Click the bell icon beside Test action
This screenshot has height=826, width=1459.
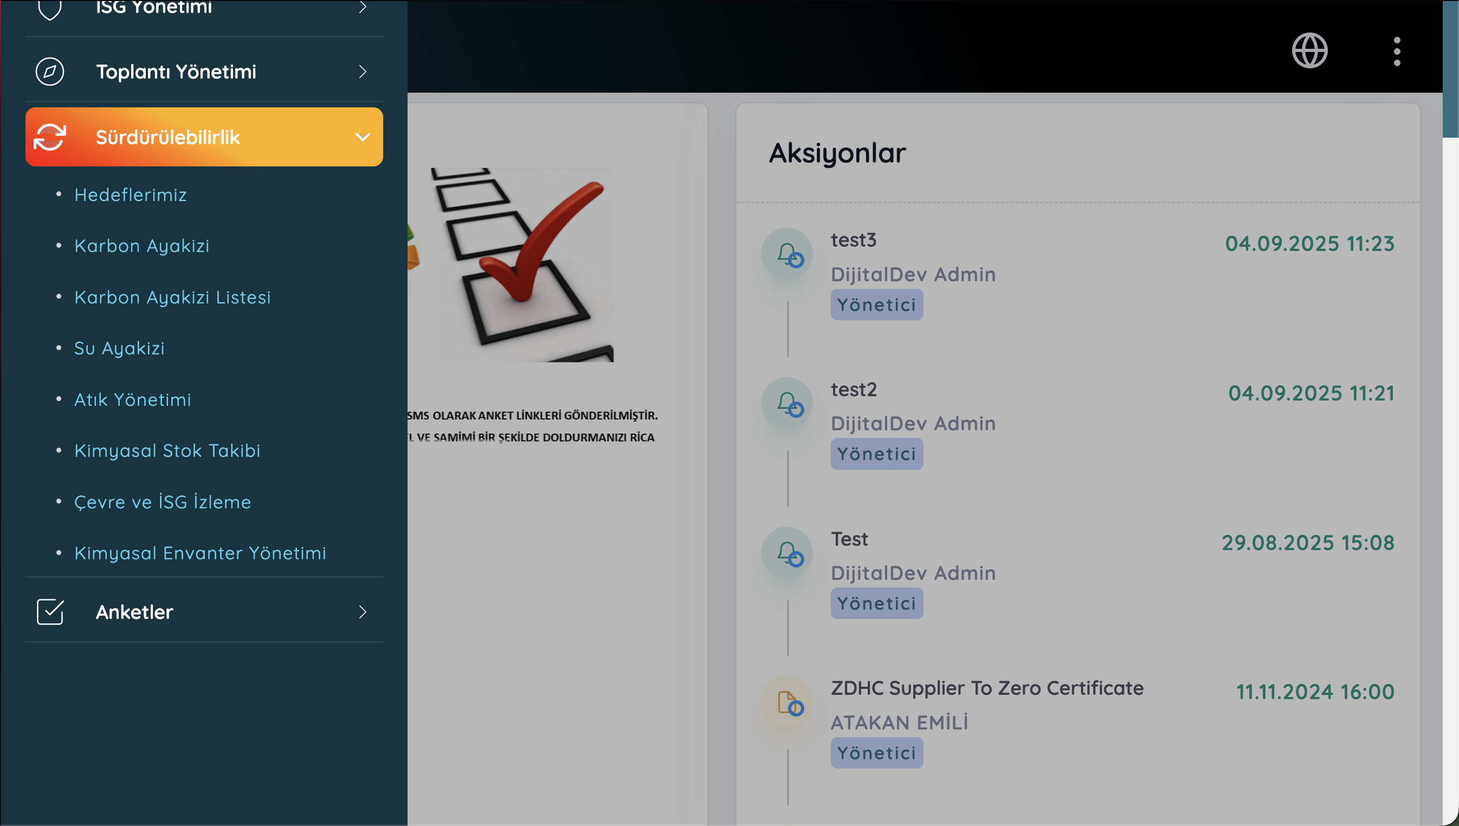787,552
